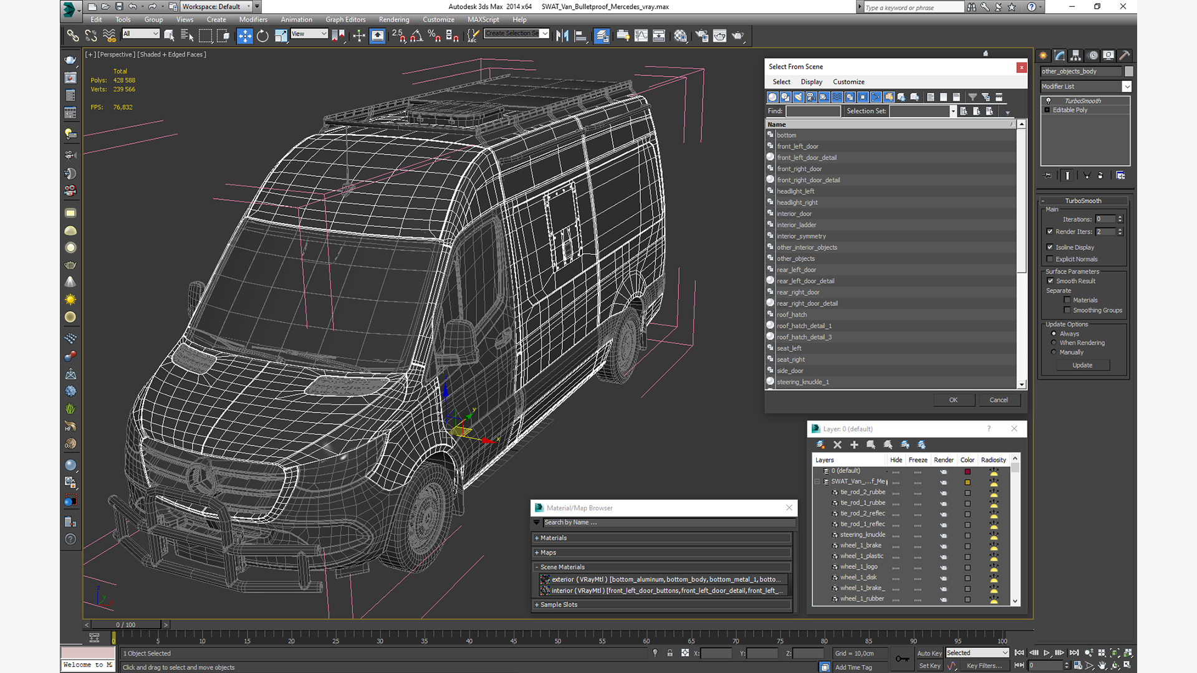Toggle Explicit Normals checkbox
The image size is (1197, 673).
tap(1050, 259)
